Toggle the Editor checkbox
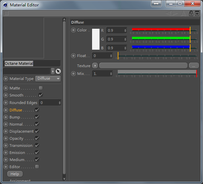The width and height of the screenshot is (203, 184). click(x=37, y=167)
